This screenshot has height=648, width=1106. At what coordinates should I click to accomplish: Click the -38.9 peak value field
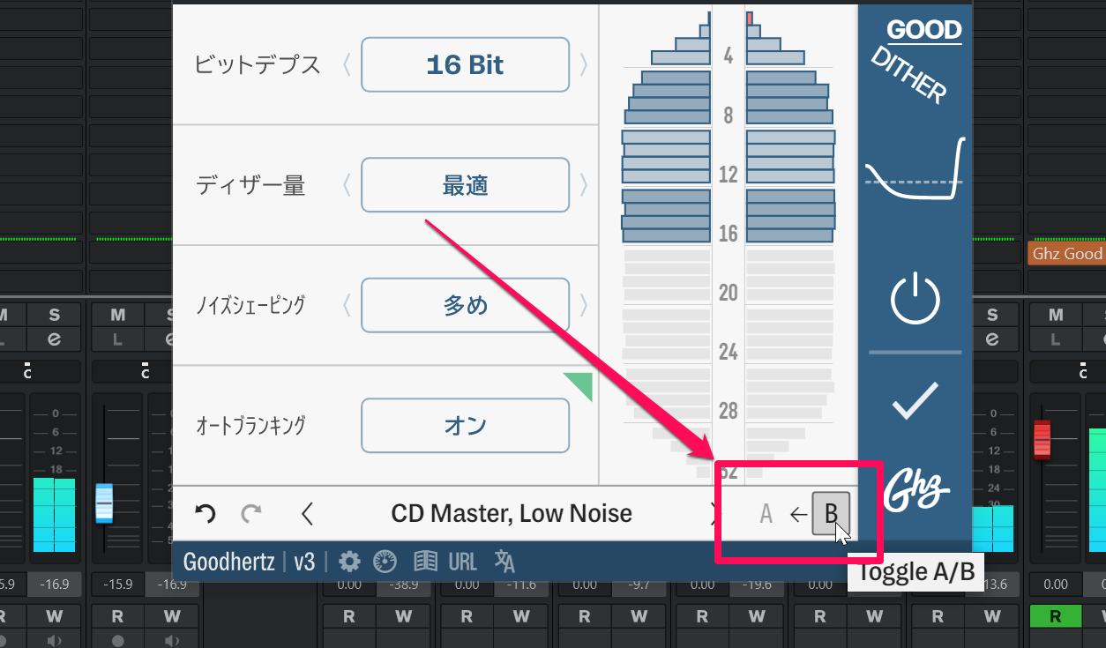pyautogui.click(x=405, y=585)
